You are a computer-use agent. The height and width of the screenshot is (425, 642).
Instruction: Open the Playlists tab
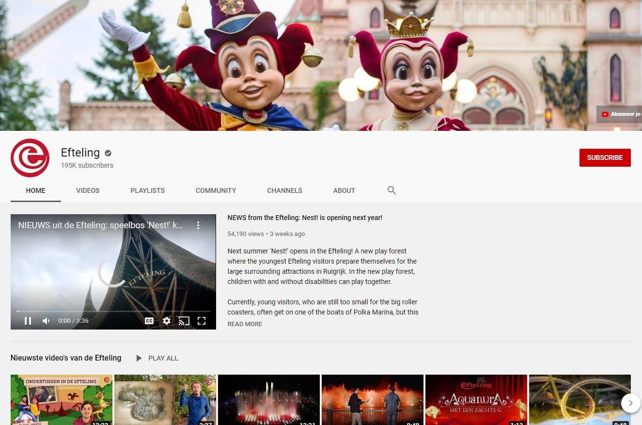148,190
